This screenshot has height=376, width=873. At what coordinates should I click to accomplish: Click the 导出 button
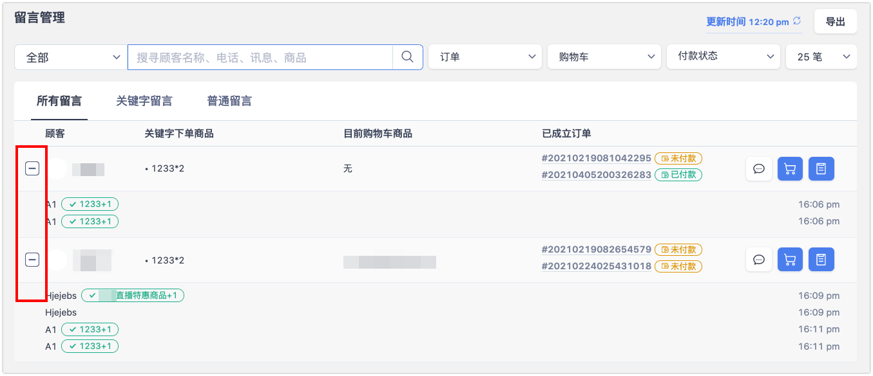836,21
